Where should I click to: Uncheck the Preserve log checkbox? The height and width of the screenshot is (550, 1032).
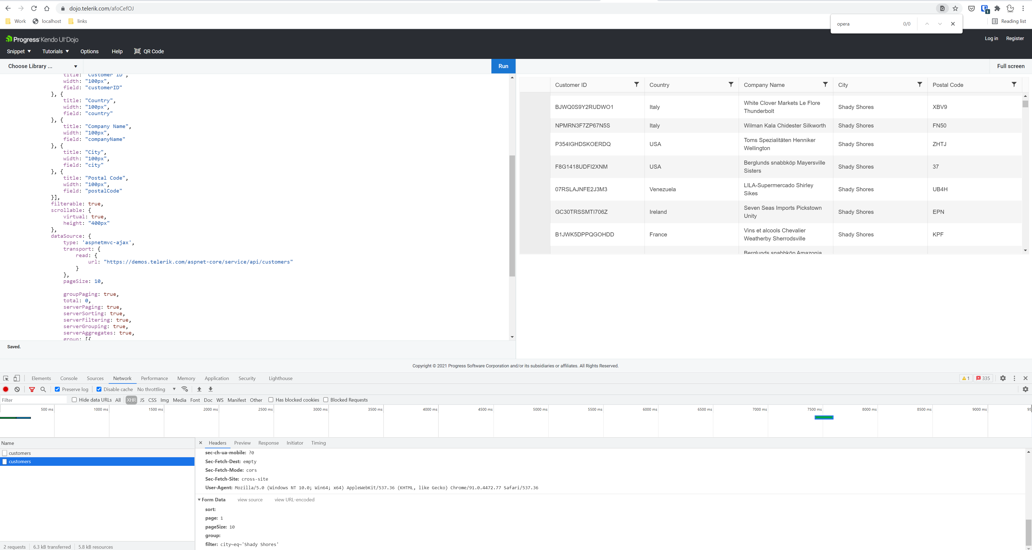(57, 389)
